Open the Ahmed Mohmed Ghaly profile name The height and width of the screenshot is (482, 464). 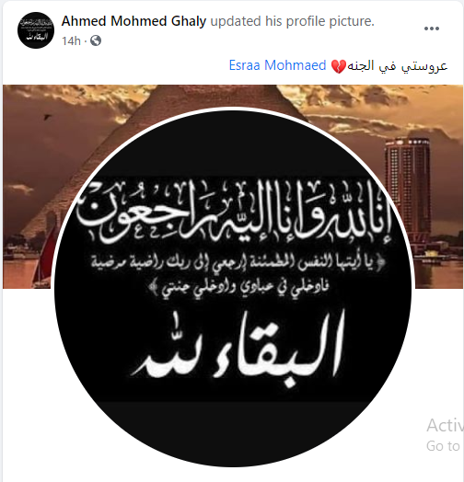133,21
